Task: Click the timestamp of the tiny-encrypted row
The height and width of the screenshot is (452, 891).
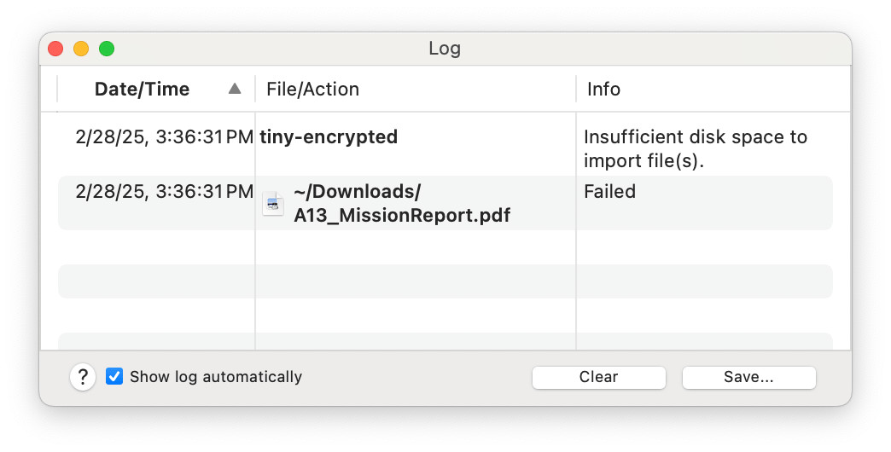Action: click(x=164, y=137)
